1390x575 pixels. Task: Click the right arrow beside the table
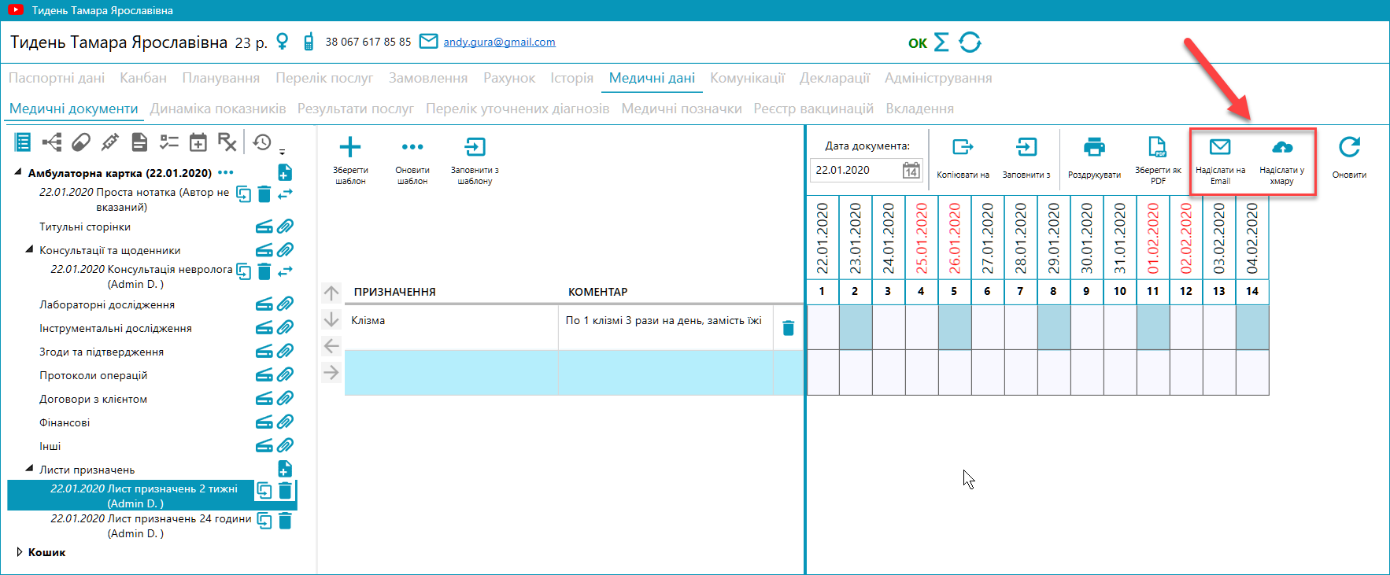tap(331, 372)
